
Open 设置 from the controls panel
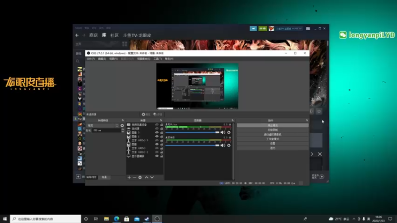click(272, 144)
